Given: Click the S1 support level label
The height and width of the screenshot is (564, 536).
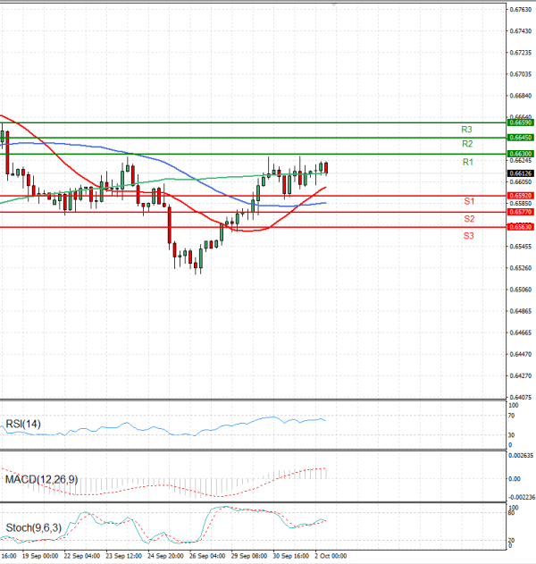Looking at the screenshot, I should pos(468,201).
